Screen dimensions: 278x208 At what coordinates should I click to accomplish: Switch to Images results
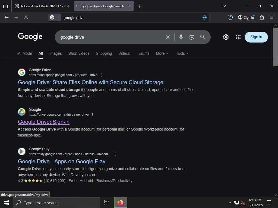click(x=55, y=53)
